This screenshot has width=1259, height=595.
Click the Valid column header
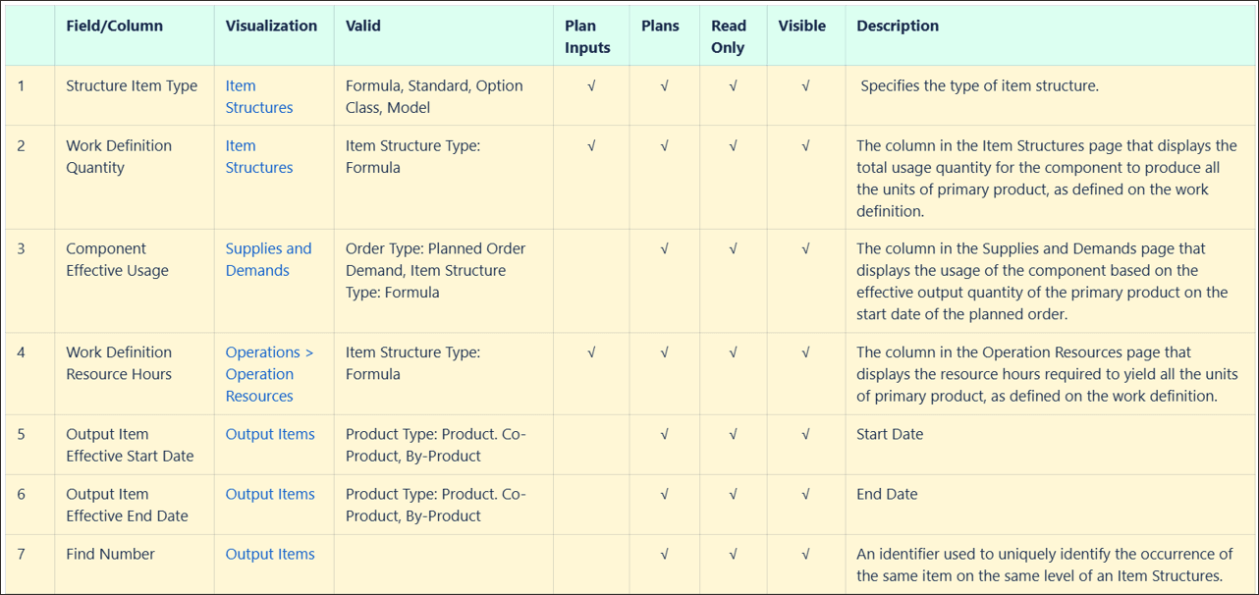(362, 26)
